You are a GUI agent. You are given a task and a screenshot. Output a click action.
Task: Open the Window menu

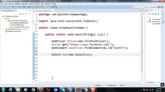coord(48,4)
